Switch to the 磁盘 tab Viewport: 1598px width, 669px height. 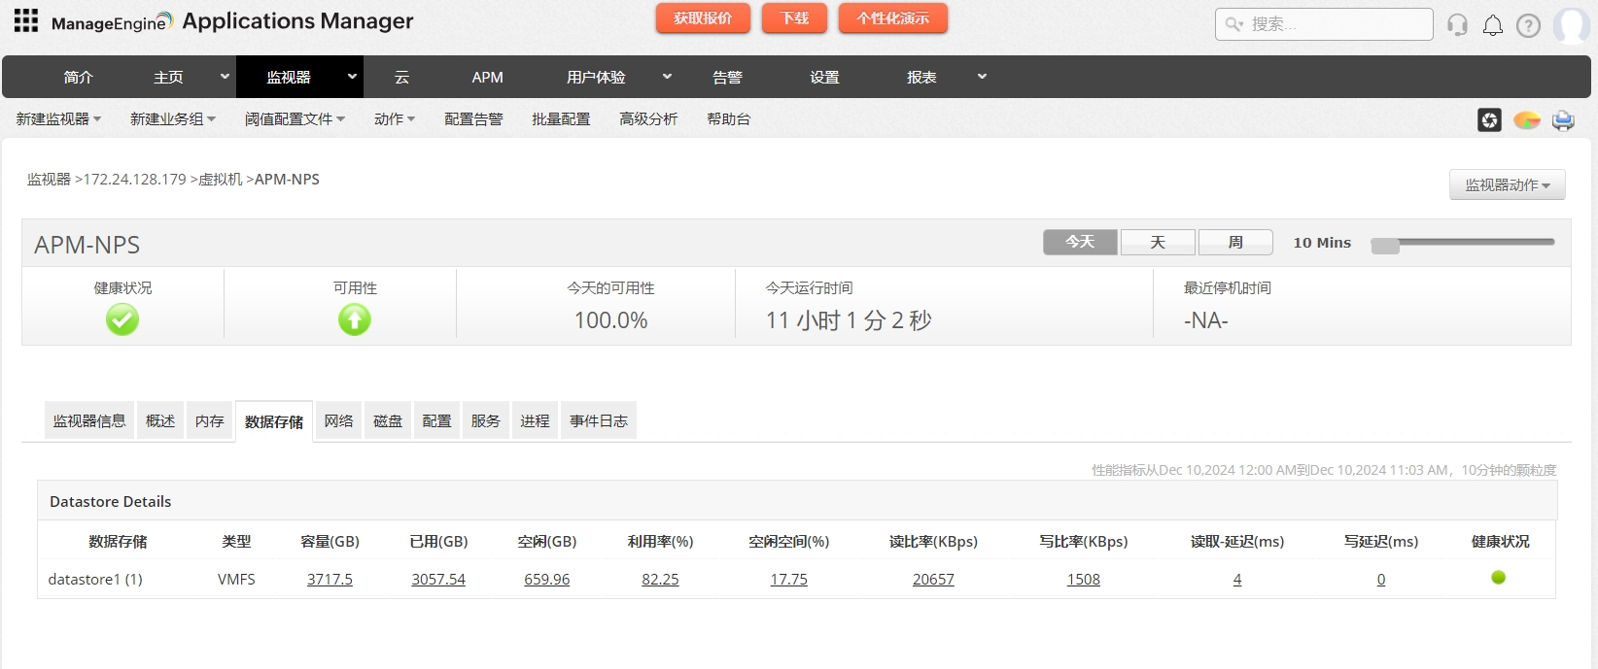point(388,420)
